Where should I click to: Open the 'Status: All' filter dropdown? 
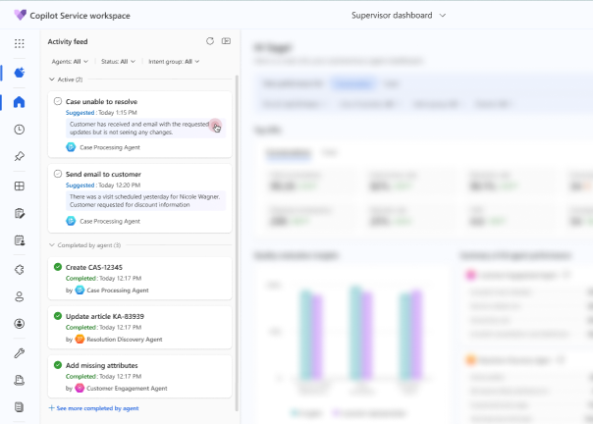point(118,61)
